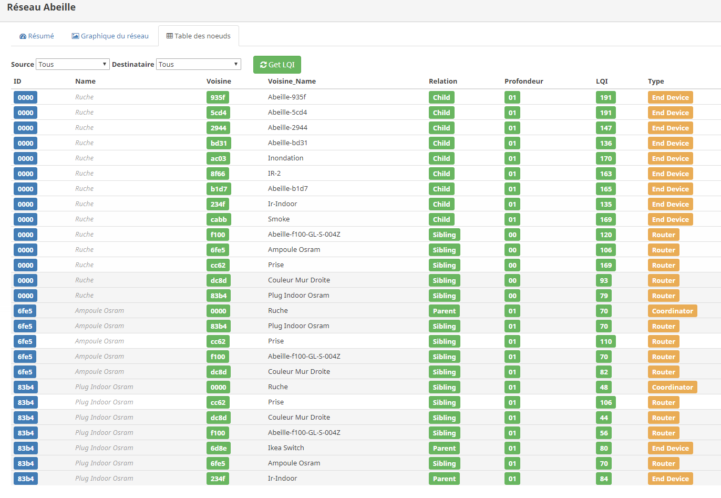
Task: Click the dashboard icon beside Résumé
Action: pos(23,36)
